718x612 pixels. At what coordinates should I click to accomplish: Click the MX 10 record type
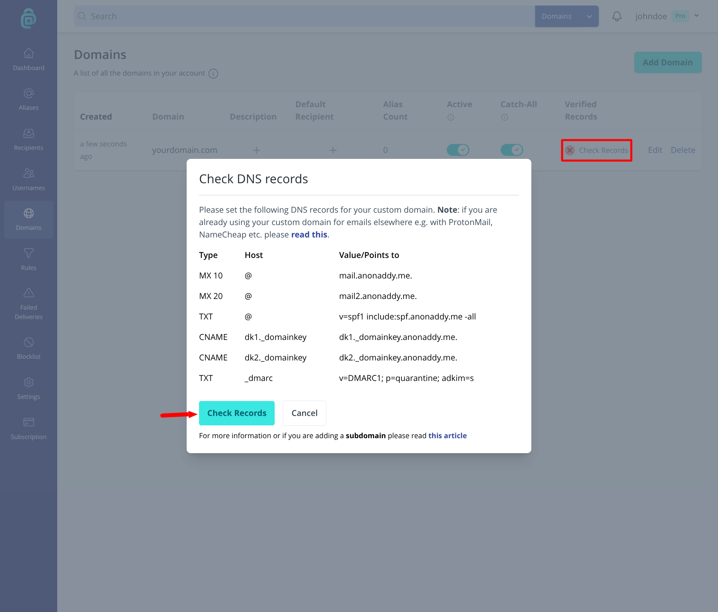click(x=211, y=275)
